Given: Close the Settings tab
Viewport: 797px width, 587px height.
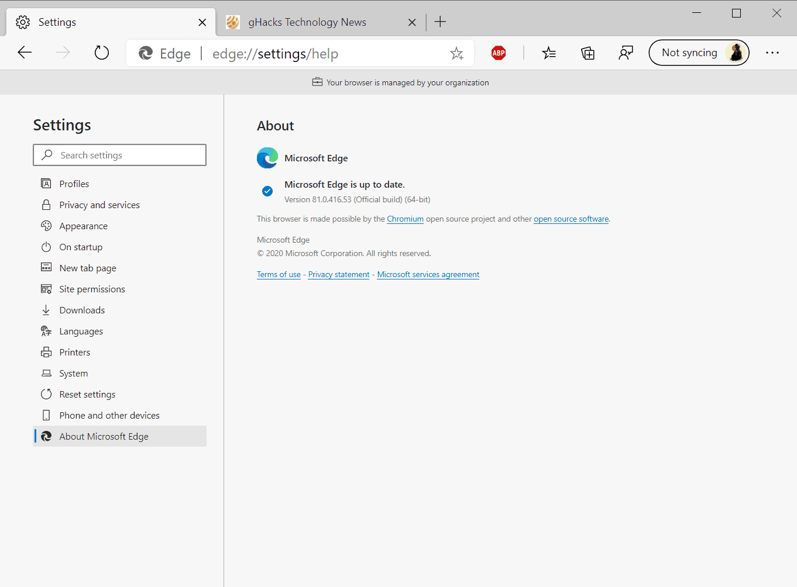Looking at the screenshot, I should (x=202, y=22).
